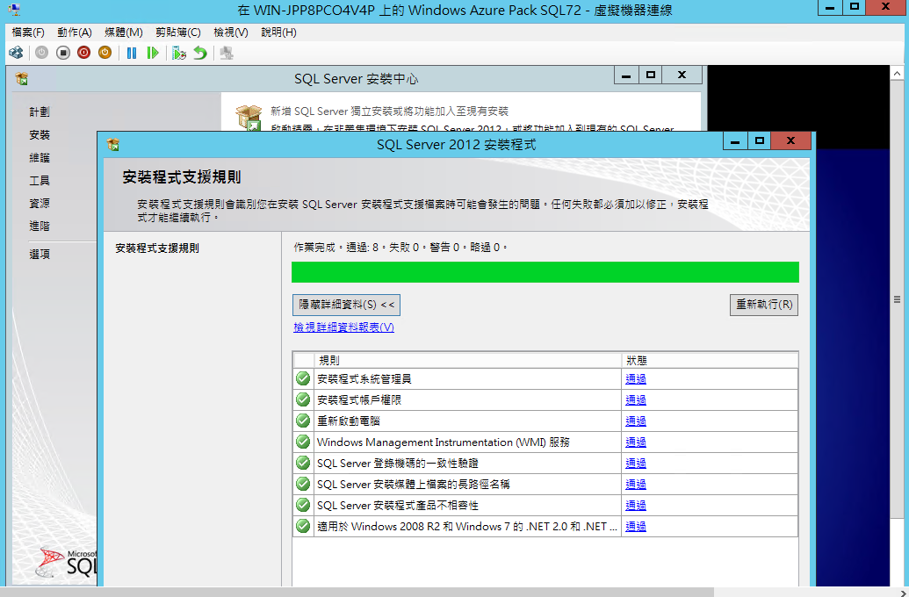Open the 檢視(V) menu
909x597 pixels.
[231, 32]
